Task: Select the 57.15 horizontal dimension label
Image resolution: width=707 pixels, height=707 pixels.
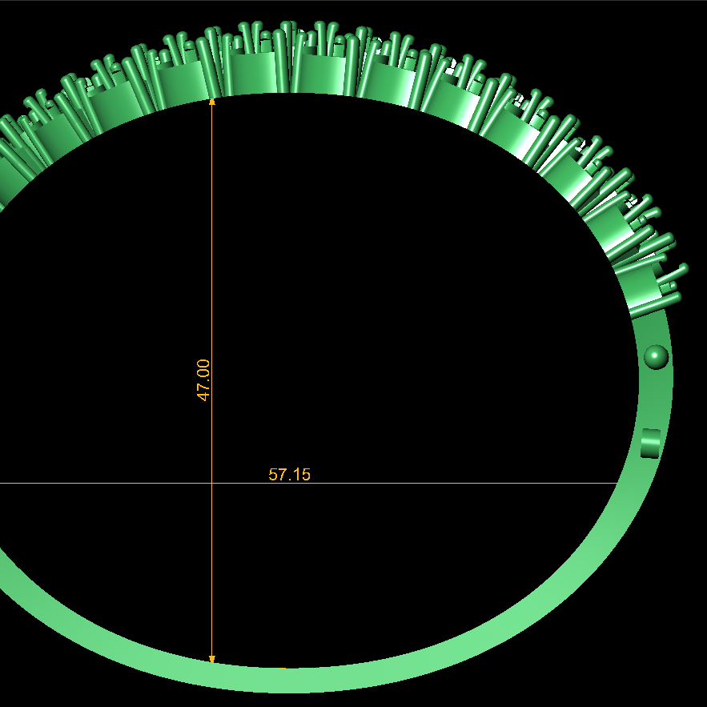Action: click(289, 474)
